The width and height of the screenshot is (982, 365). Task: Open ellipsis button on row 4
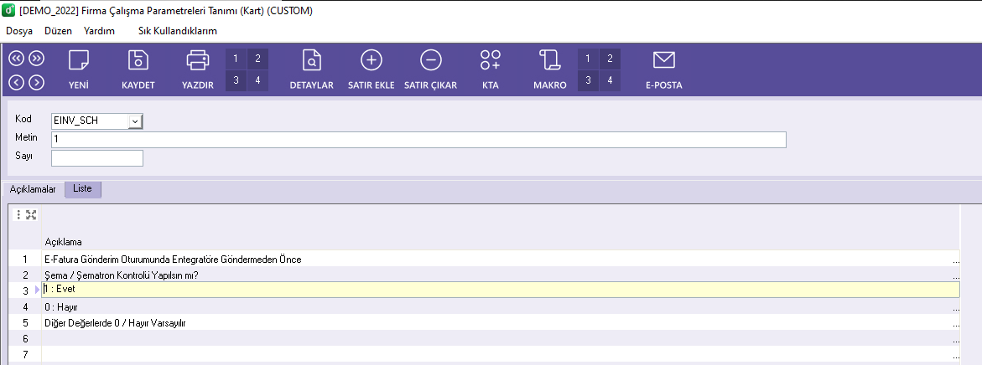(x=956, y=308)
